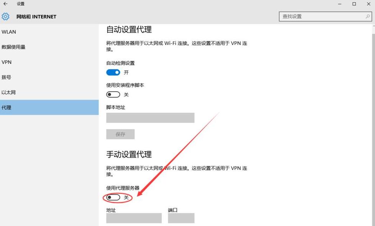Click the 保存 button
The image size is (375, 226).
[x=120, y=134]
